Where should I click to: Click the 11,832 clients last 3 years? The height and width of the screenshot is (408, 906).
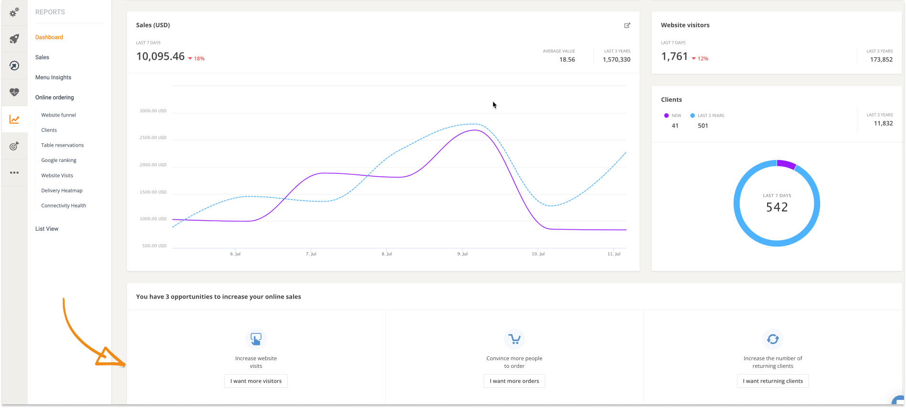(x=883, y=123)
